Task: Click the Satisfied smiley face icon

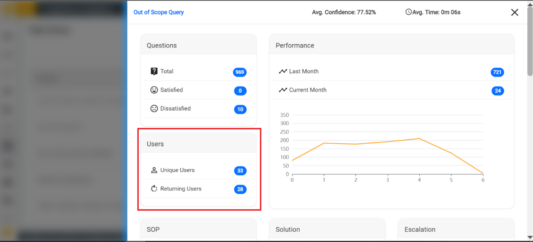Action: 154,90
